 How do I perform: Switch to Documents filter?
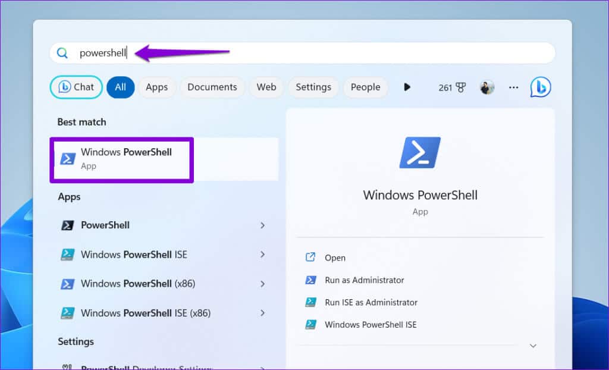point(212,87)
